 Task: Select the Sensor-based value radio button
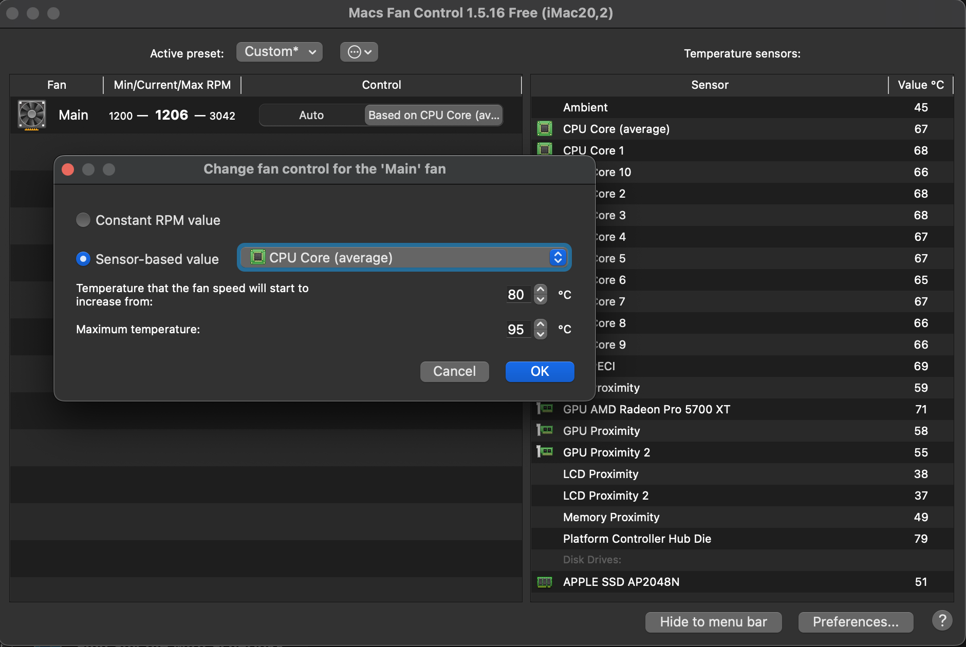point(83,259)
